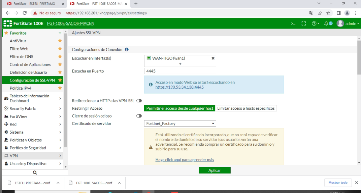This screenshot has width=361, height=193.
Task: Click the star next to AntiVirus
Action: pyautogui.click(x=60, y=41)
